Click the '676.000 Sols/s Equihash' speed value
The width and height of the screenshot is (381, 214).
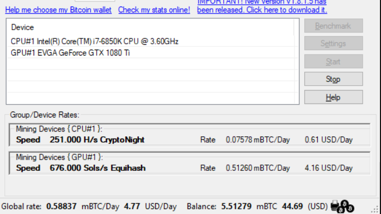[x=97, y=168]
